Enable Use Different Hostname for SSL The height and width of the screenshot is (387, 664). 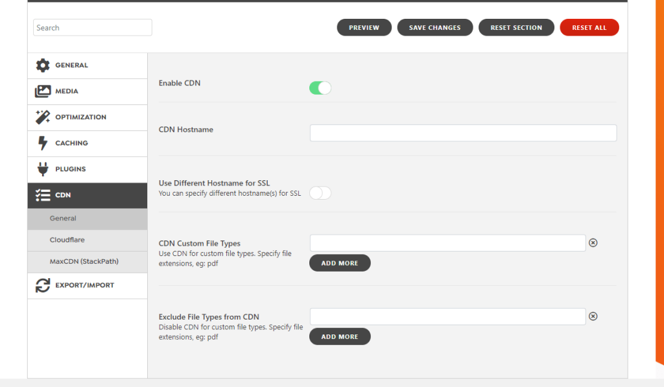(x=320, y=193)
